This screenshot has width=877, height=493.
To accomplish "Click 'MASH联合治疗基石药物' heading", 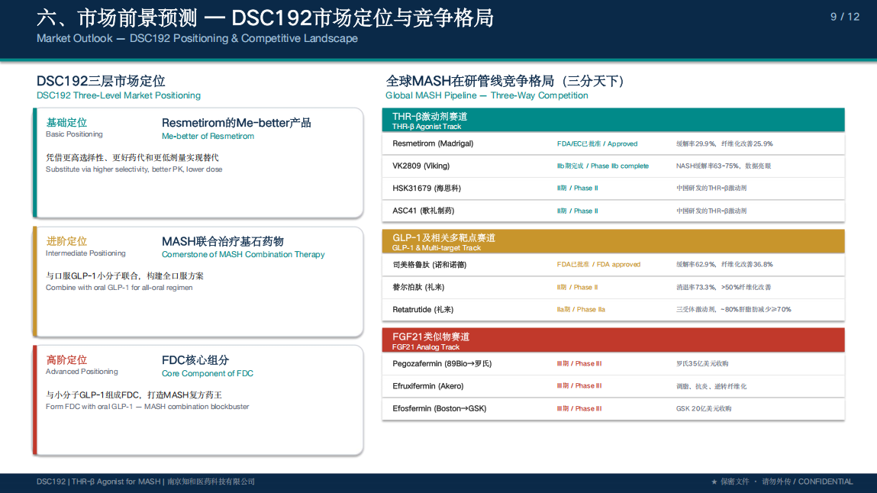I will pos(223,241).
